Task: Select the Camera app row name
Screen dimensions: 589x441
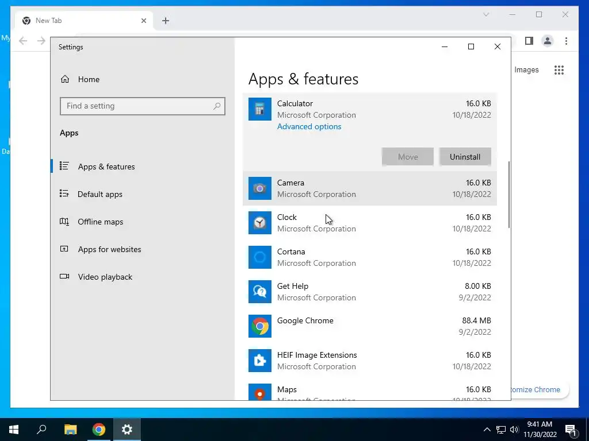Action: 290,183
